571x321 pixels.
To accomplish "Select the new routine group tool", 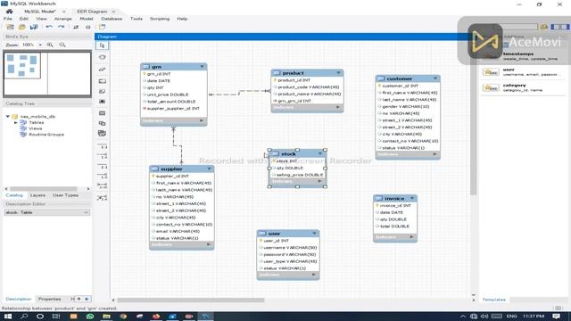I will click(x=103, y=133).
